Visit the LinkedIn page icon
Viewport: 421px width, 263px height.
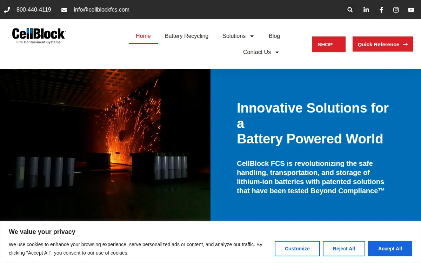pyautogui.click(x=366, y=10)
